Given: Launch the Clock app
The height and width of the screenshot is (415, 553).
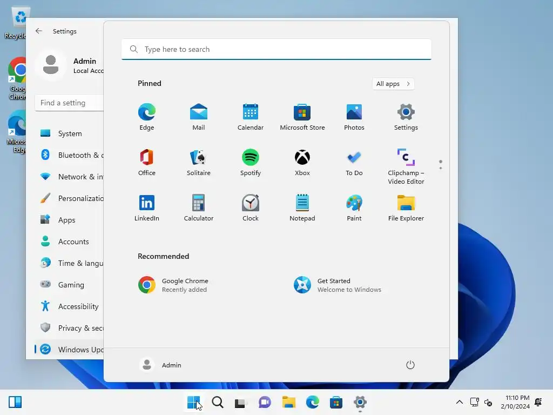Looking at the screenshot, I should pyautogui.click(x=251, y=208).
